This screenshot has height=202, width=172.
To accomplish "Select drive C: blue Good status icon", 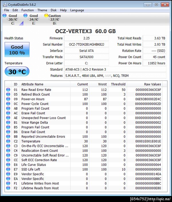I will click(5, 15).
